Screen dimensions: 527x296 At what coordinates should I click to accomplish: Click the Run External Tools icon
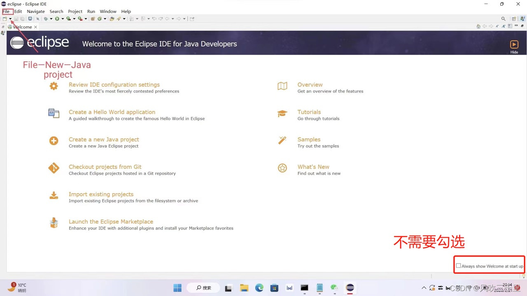[x=80, y=18]
